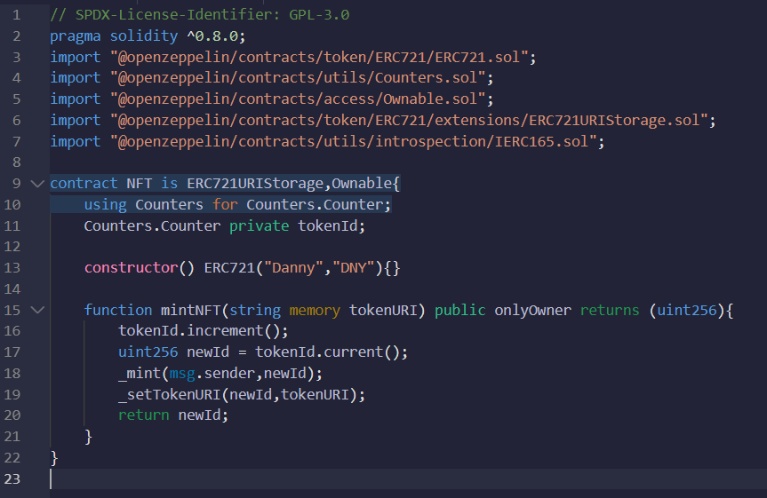Click 'pragma' keyword on line 2
Viewport: 767px width, 498px height.
click(76, 36)
